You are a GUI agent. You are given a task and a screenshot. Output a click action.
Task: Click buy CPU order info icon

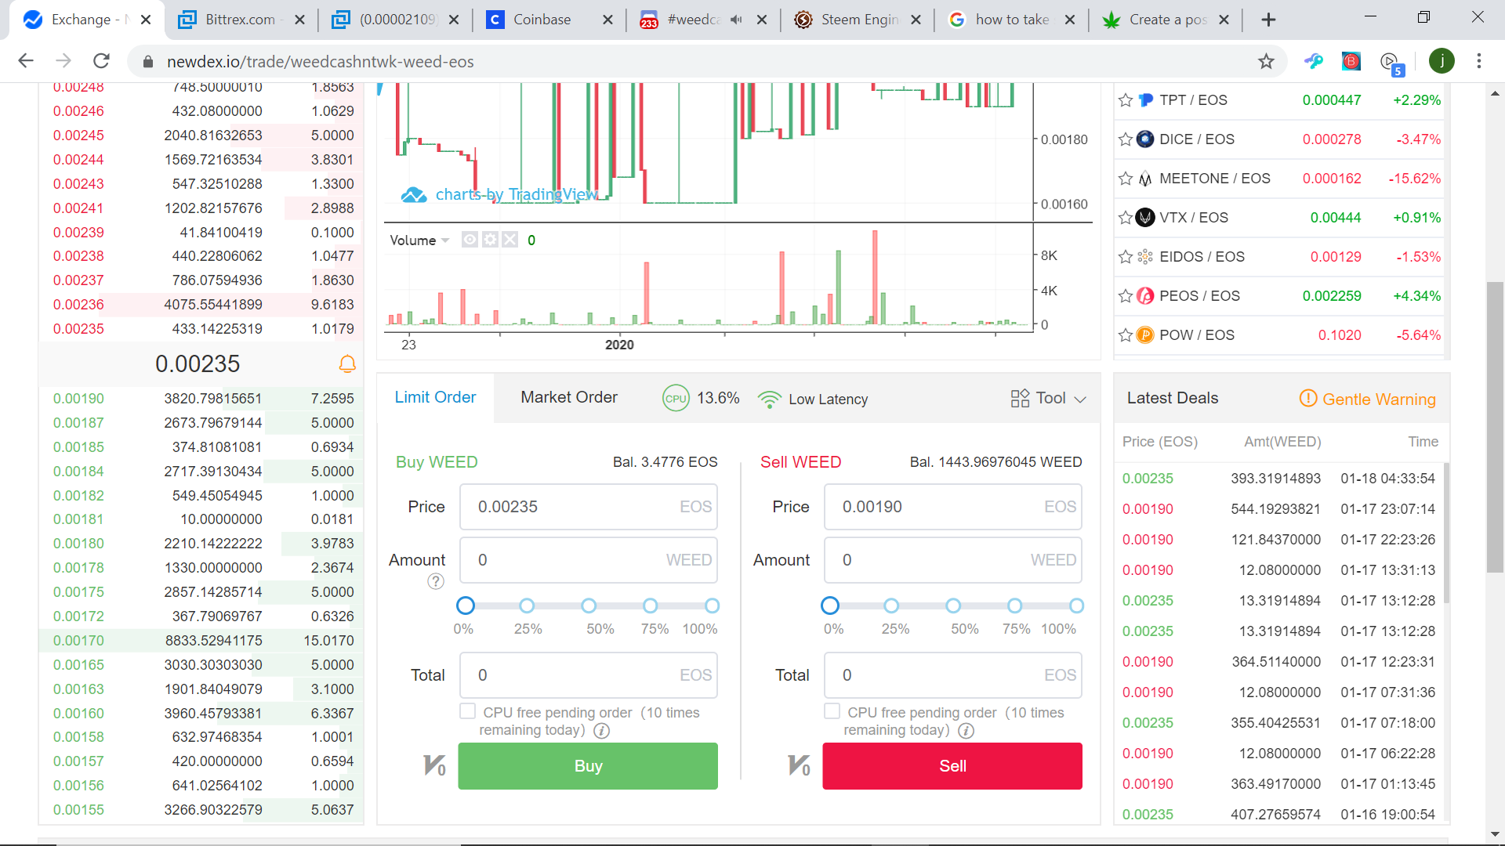601,731
